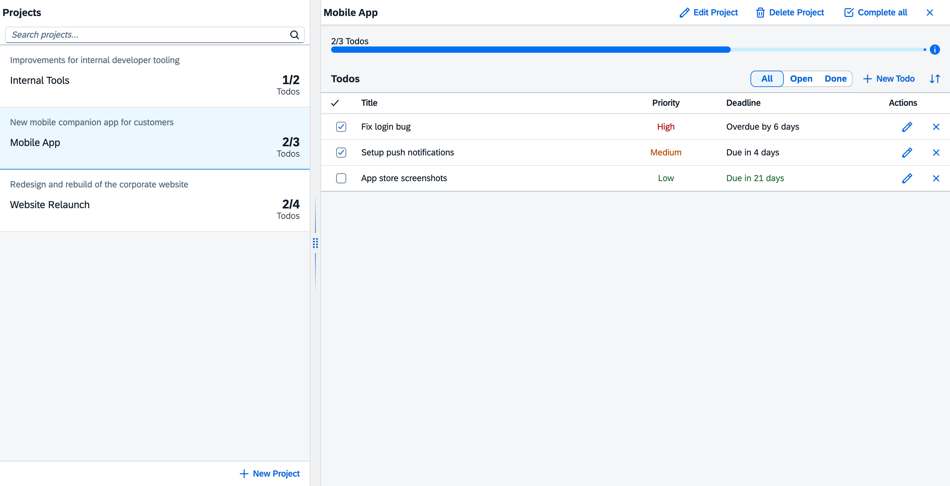Click the Deadline column header
The width and height of the screenshot is (950, 486).
pyautogui.click(x=743, y=103)
